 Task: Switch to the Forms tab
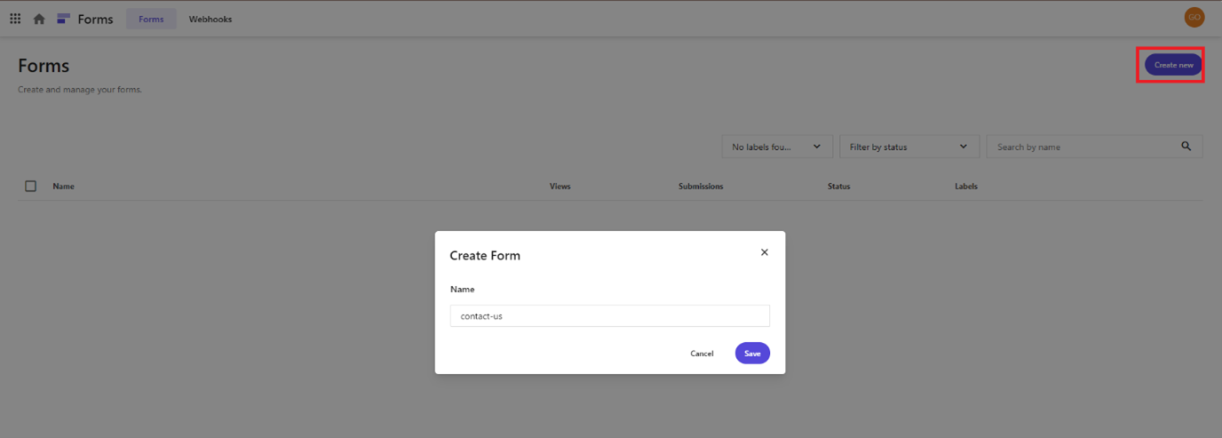[x=151, y=19]
